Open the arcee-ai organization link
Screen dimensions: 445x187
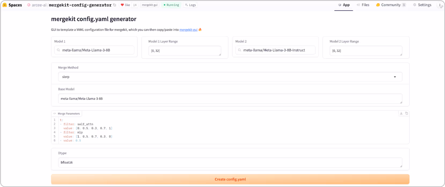pyautogui.click(x=39, y=5)
